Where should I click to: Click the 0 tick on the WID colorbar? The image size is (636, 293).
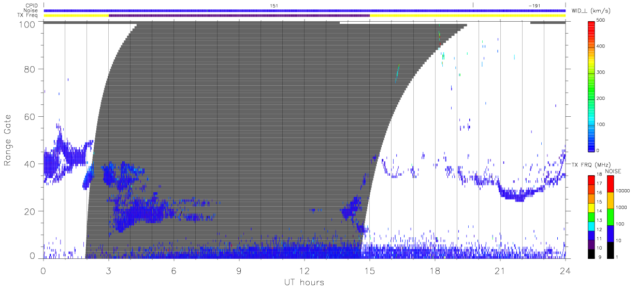click(598, 150)
